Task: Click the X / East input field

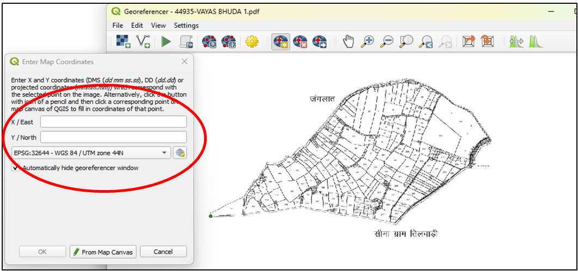Action: pyautogui.click(x=113, y=122)
